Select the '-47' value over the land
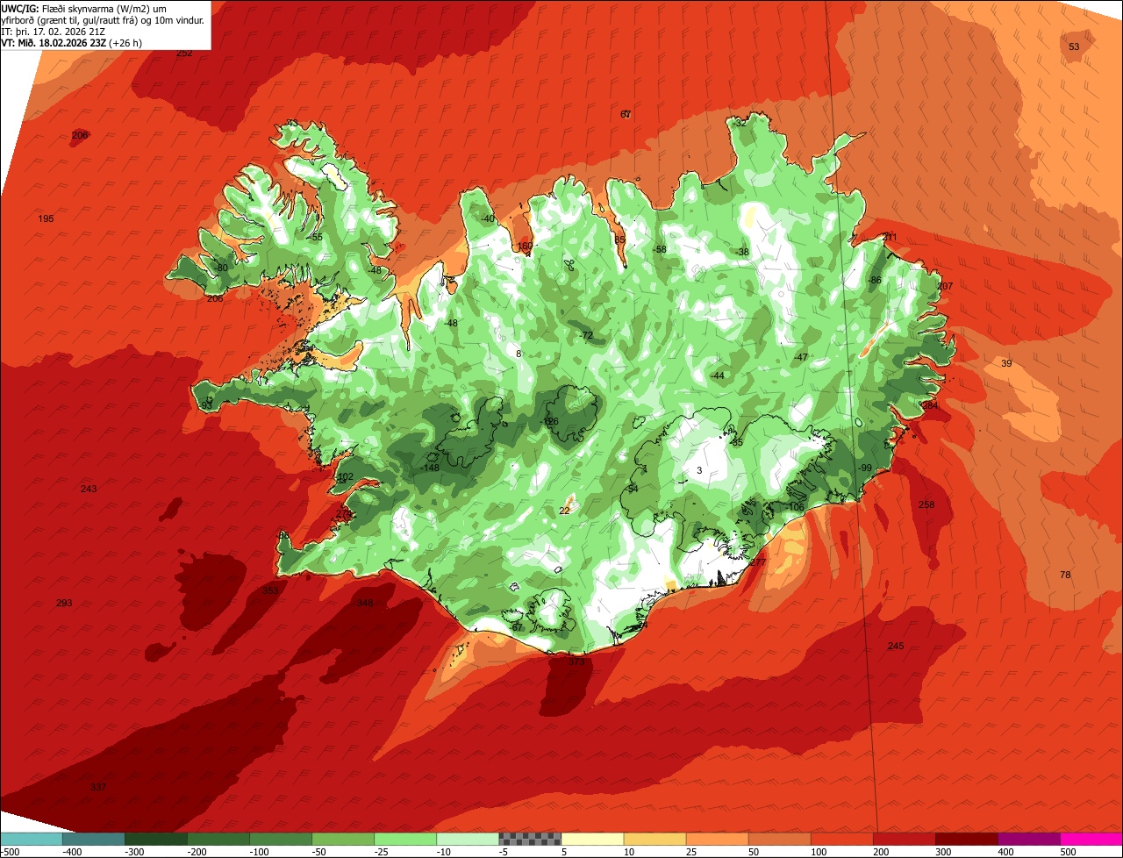 [800, 357]
